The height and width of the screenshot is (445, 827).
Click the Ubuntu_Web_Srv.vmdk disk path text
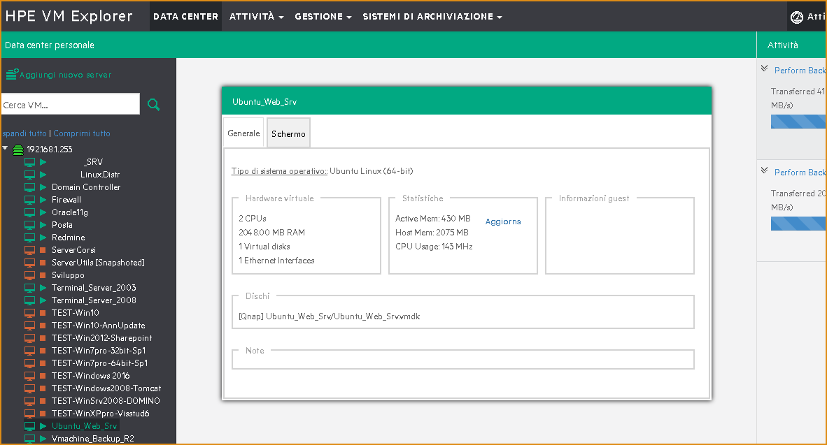click(x=330, y=316)
